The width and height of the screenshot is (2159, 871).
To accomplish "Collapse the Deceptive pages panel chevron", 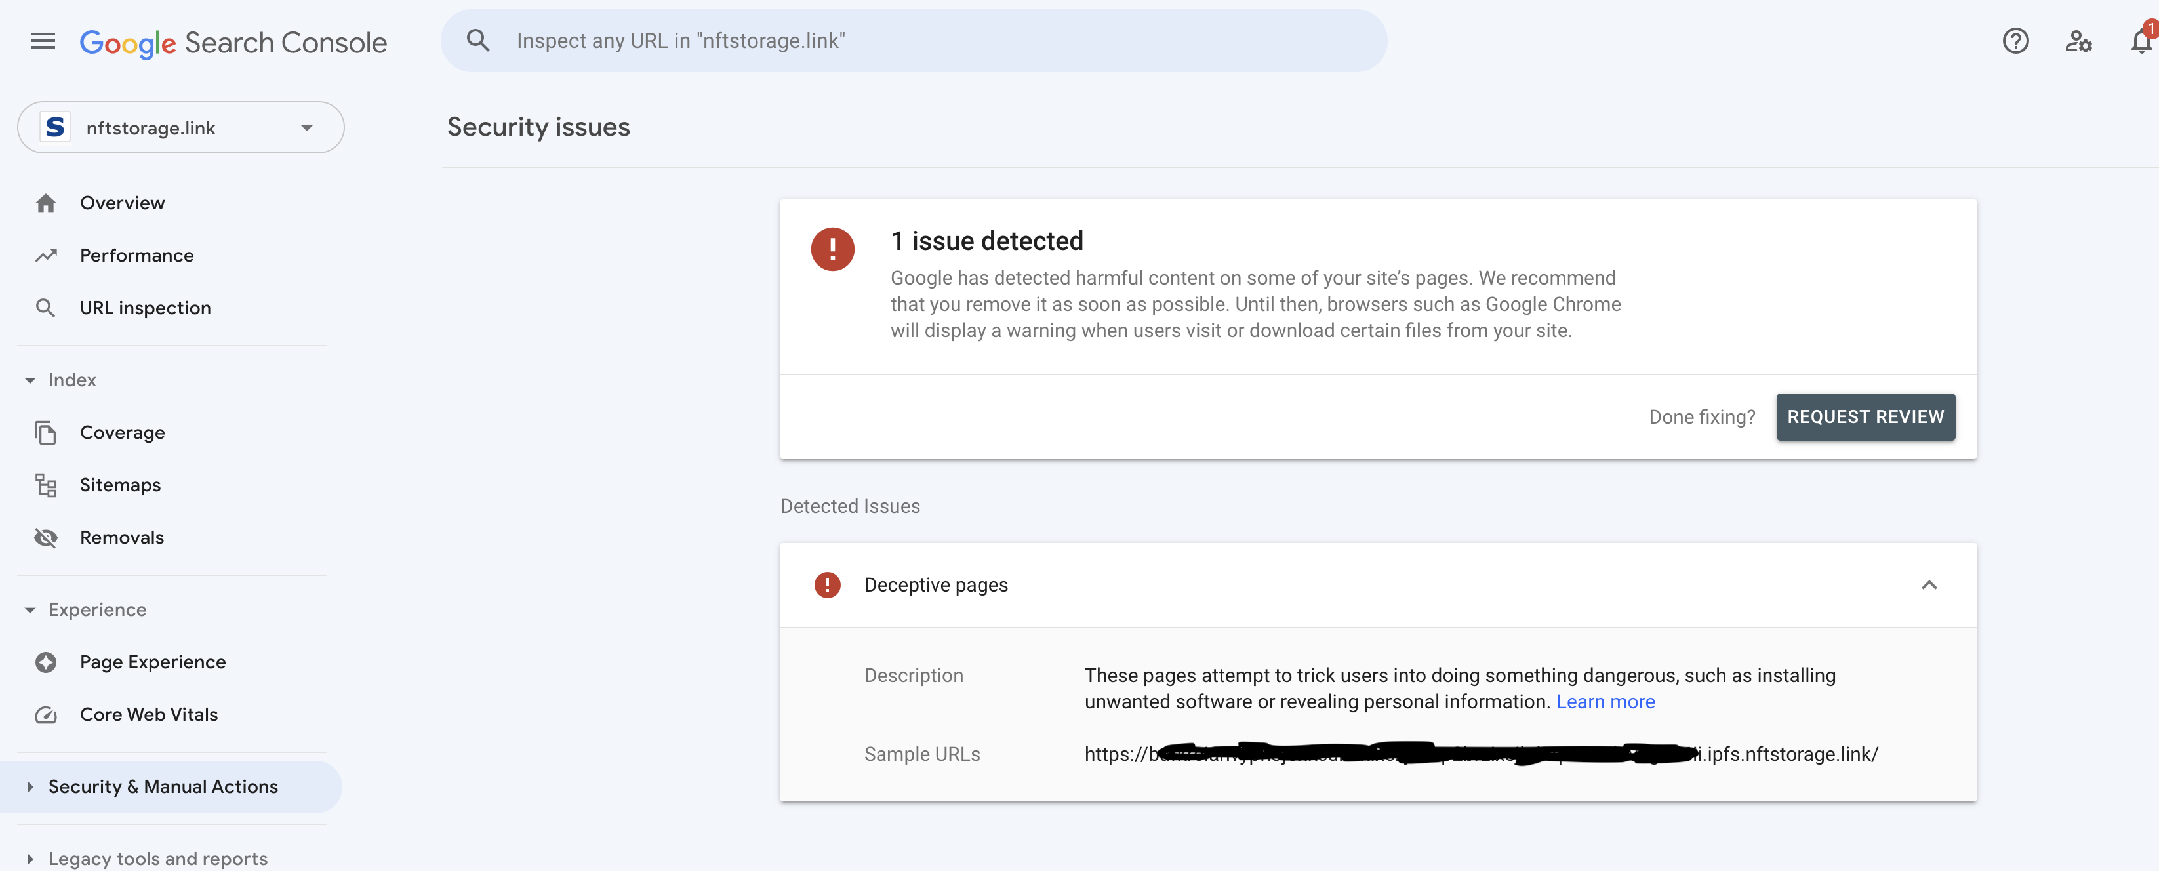I will 1929,585.
